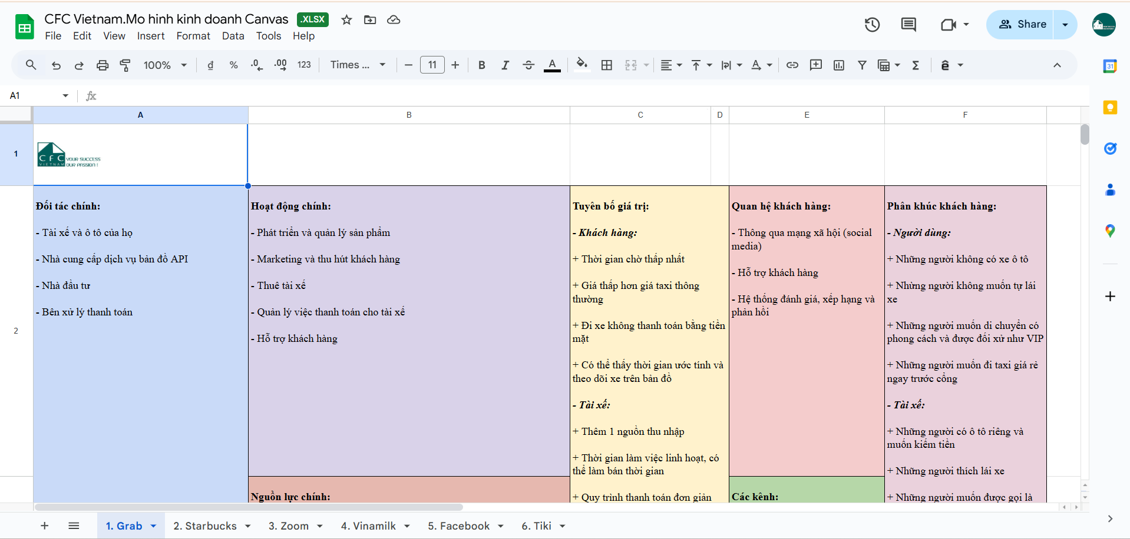Open the File menu
The image size is (1130, 539).
click(x=53, y=36)
